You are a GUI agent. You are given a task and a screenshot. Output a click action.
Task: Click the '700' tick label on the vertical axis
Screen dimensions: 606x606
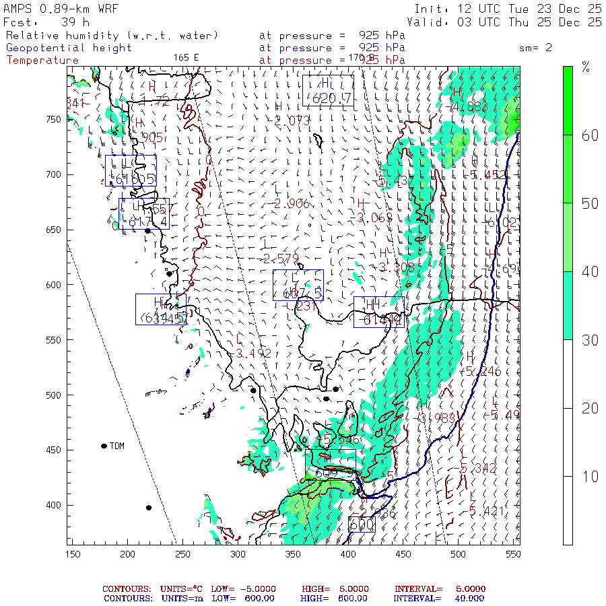[x=53, y=174]
